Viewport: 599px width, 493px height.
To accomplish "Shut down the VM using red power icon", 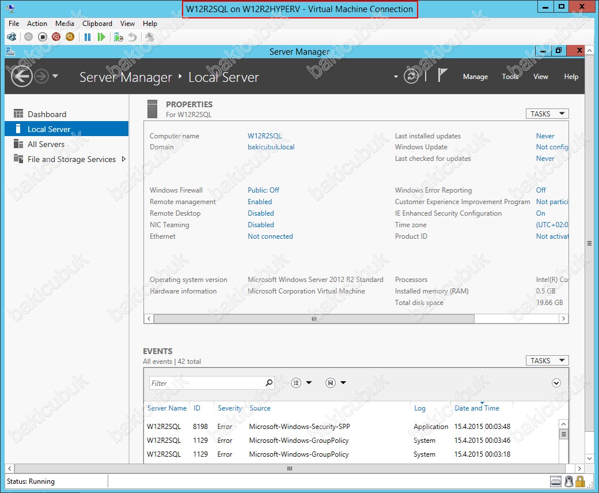I will pos(56,37).
